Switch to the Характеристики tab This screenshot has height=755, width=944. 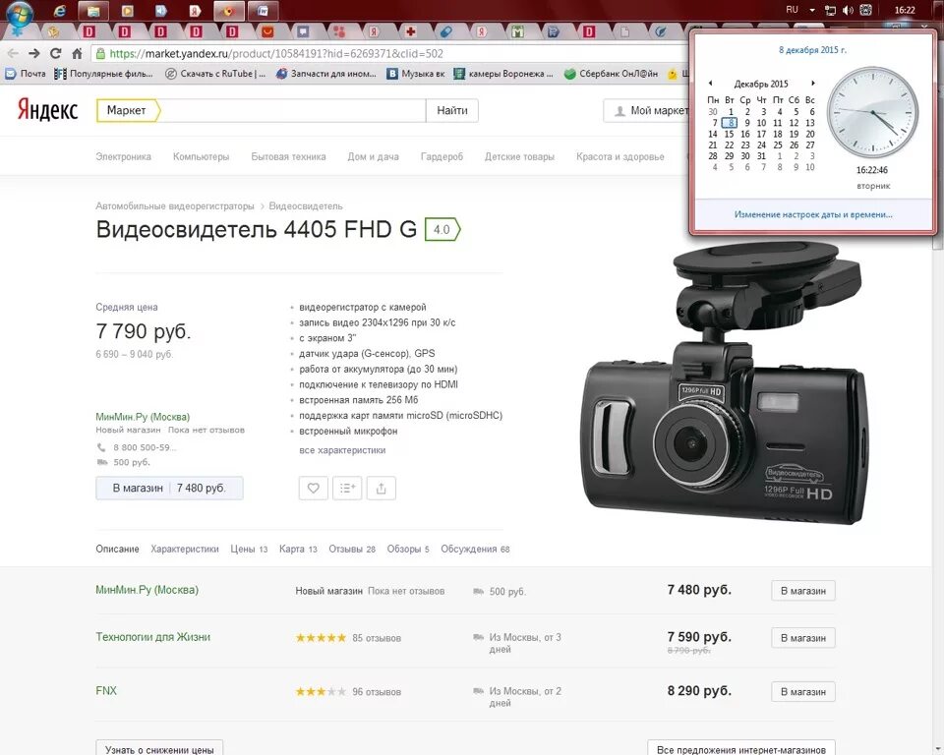185,550
